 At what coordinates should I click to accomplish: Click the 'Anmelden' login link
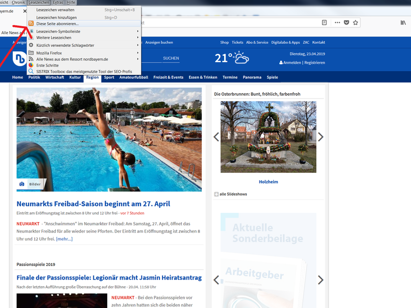(x=292, y=63)
